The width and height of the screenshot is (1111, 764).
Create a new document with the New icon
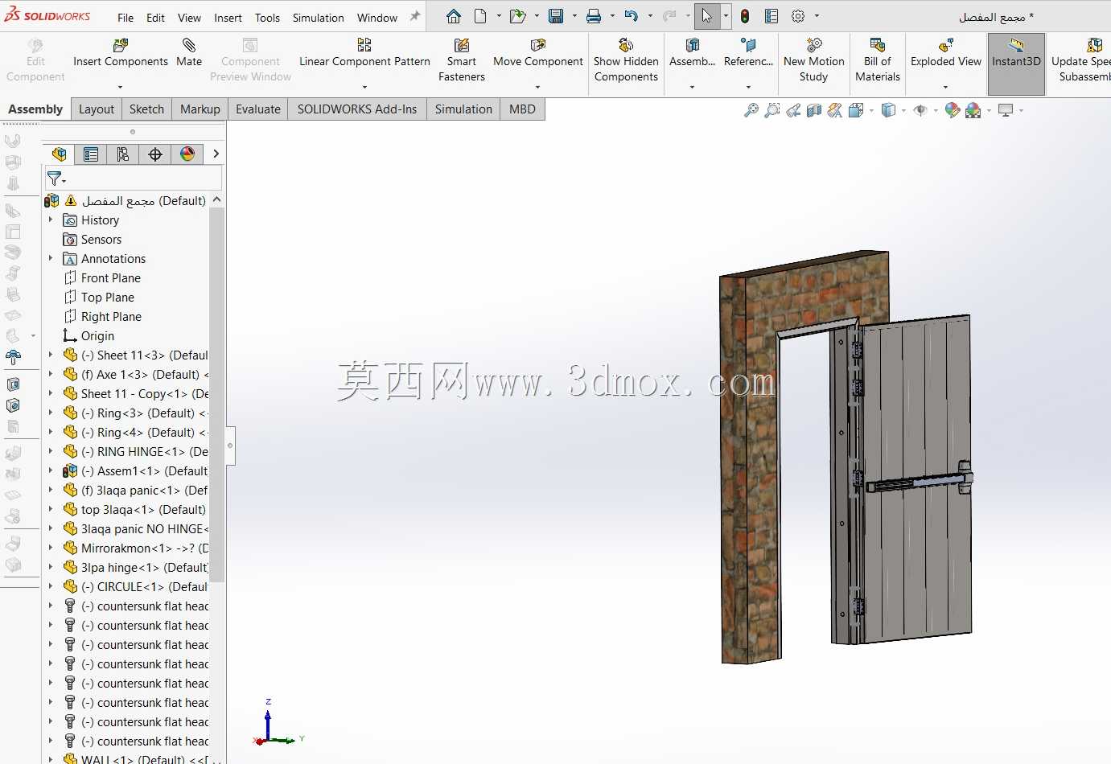click(480, 16)
